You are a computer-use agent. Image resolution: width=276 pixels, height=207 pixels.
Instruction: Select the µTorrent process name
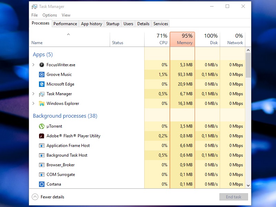point(54,126)
